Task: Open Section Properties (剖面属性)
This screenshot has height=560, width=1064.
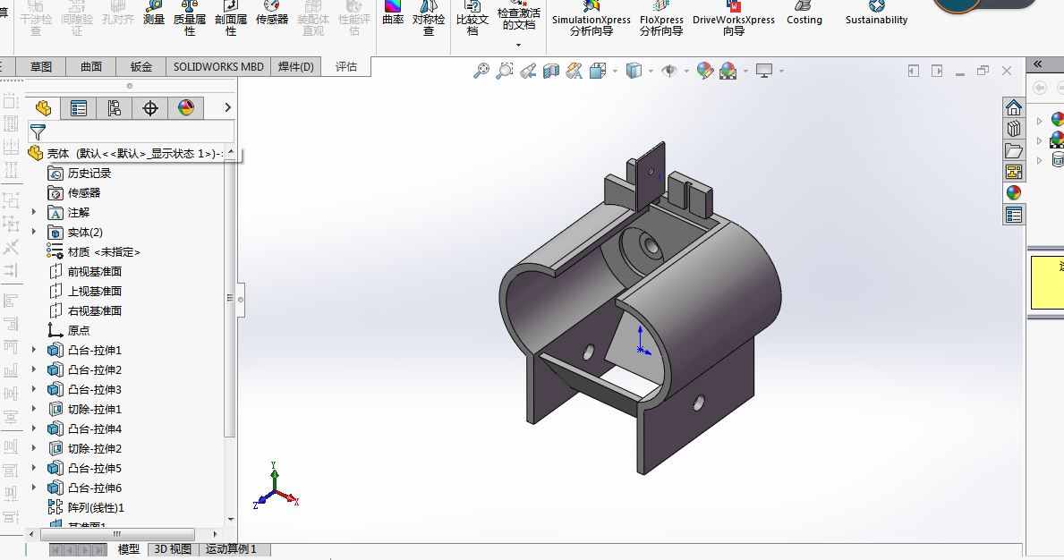Action: [x=231, y=19]
